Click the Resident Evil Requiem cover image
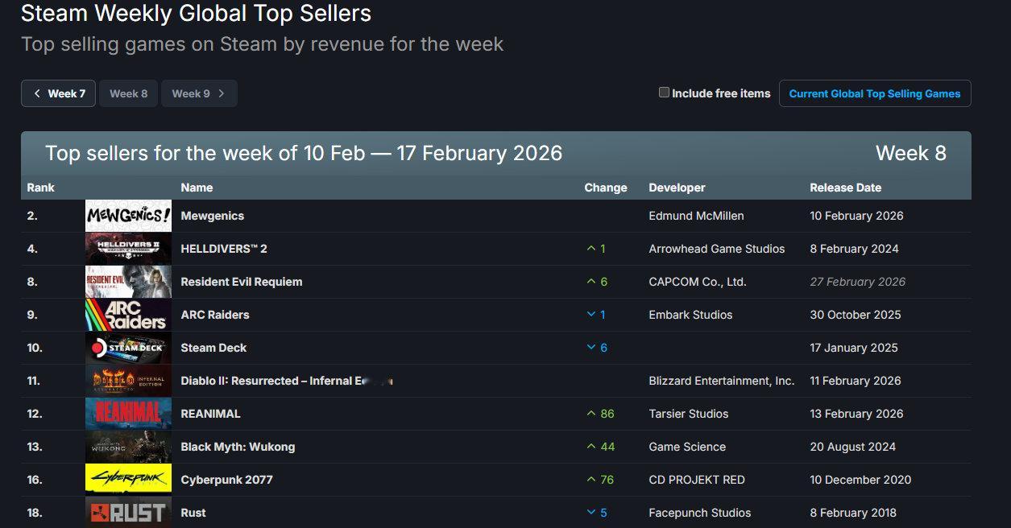Viewport: 1011px width, 528px height. [128, 282]
